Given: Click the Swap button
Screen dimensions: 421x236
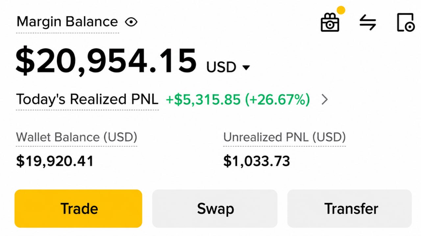Looking at the screenshot, I should pyautogui.click(x=215, y=208).
